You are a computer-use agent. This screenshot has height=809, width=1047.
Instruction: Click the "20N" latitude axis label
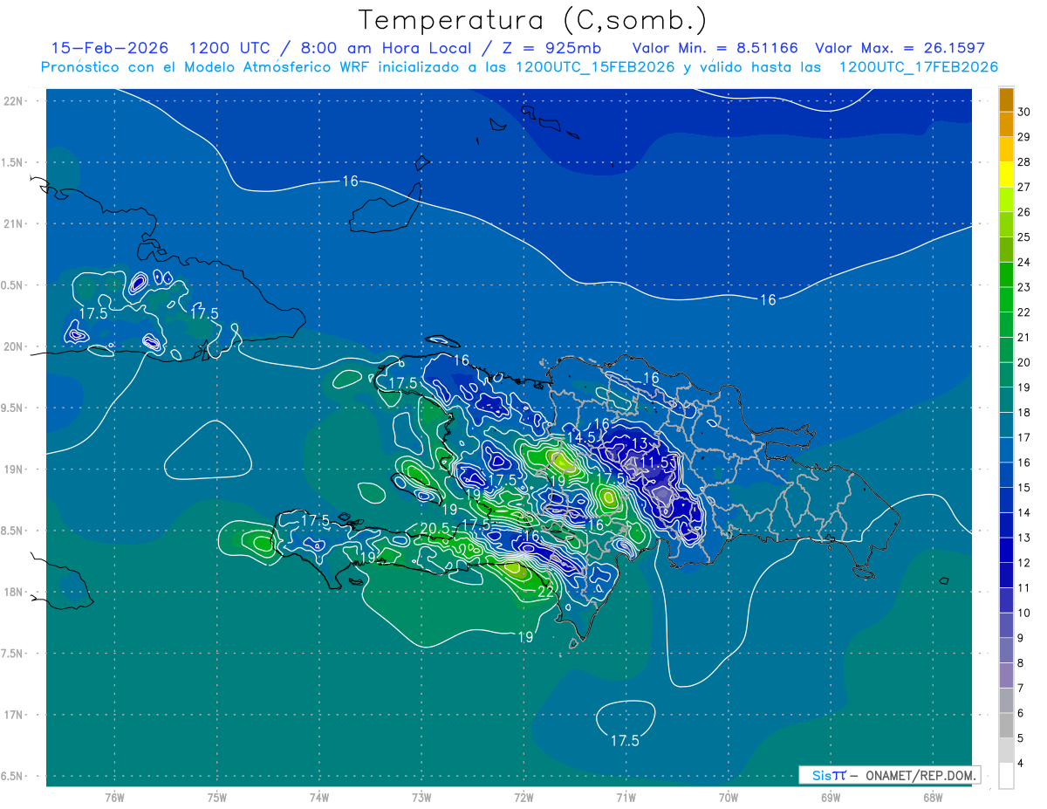click(13, 346)
